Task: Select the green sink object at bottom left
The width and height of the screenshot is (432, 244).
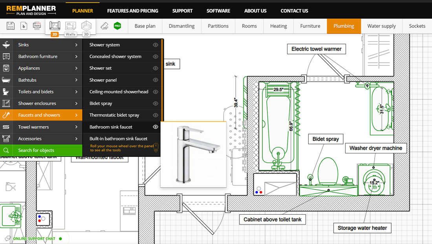Action: [x=11, y=216]
